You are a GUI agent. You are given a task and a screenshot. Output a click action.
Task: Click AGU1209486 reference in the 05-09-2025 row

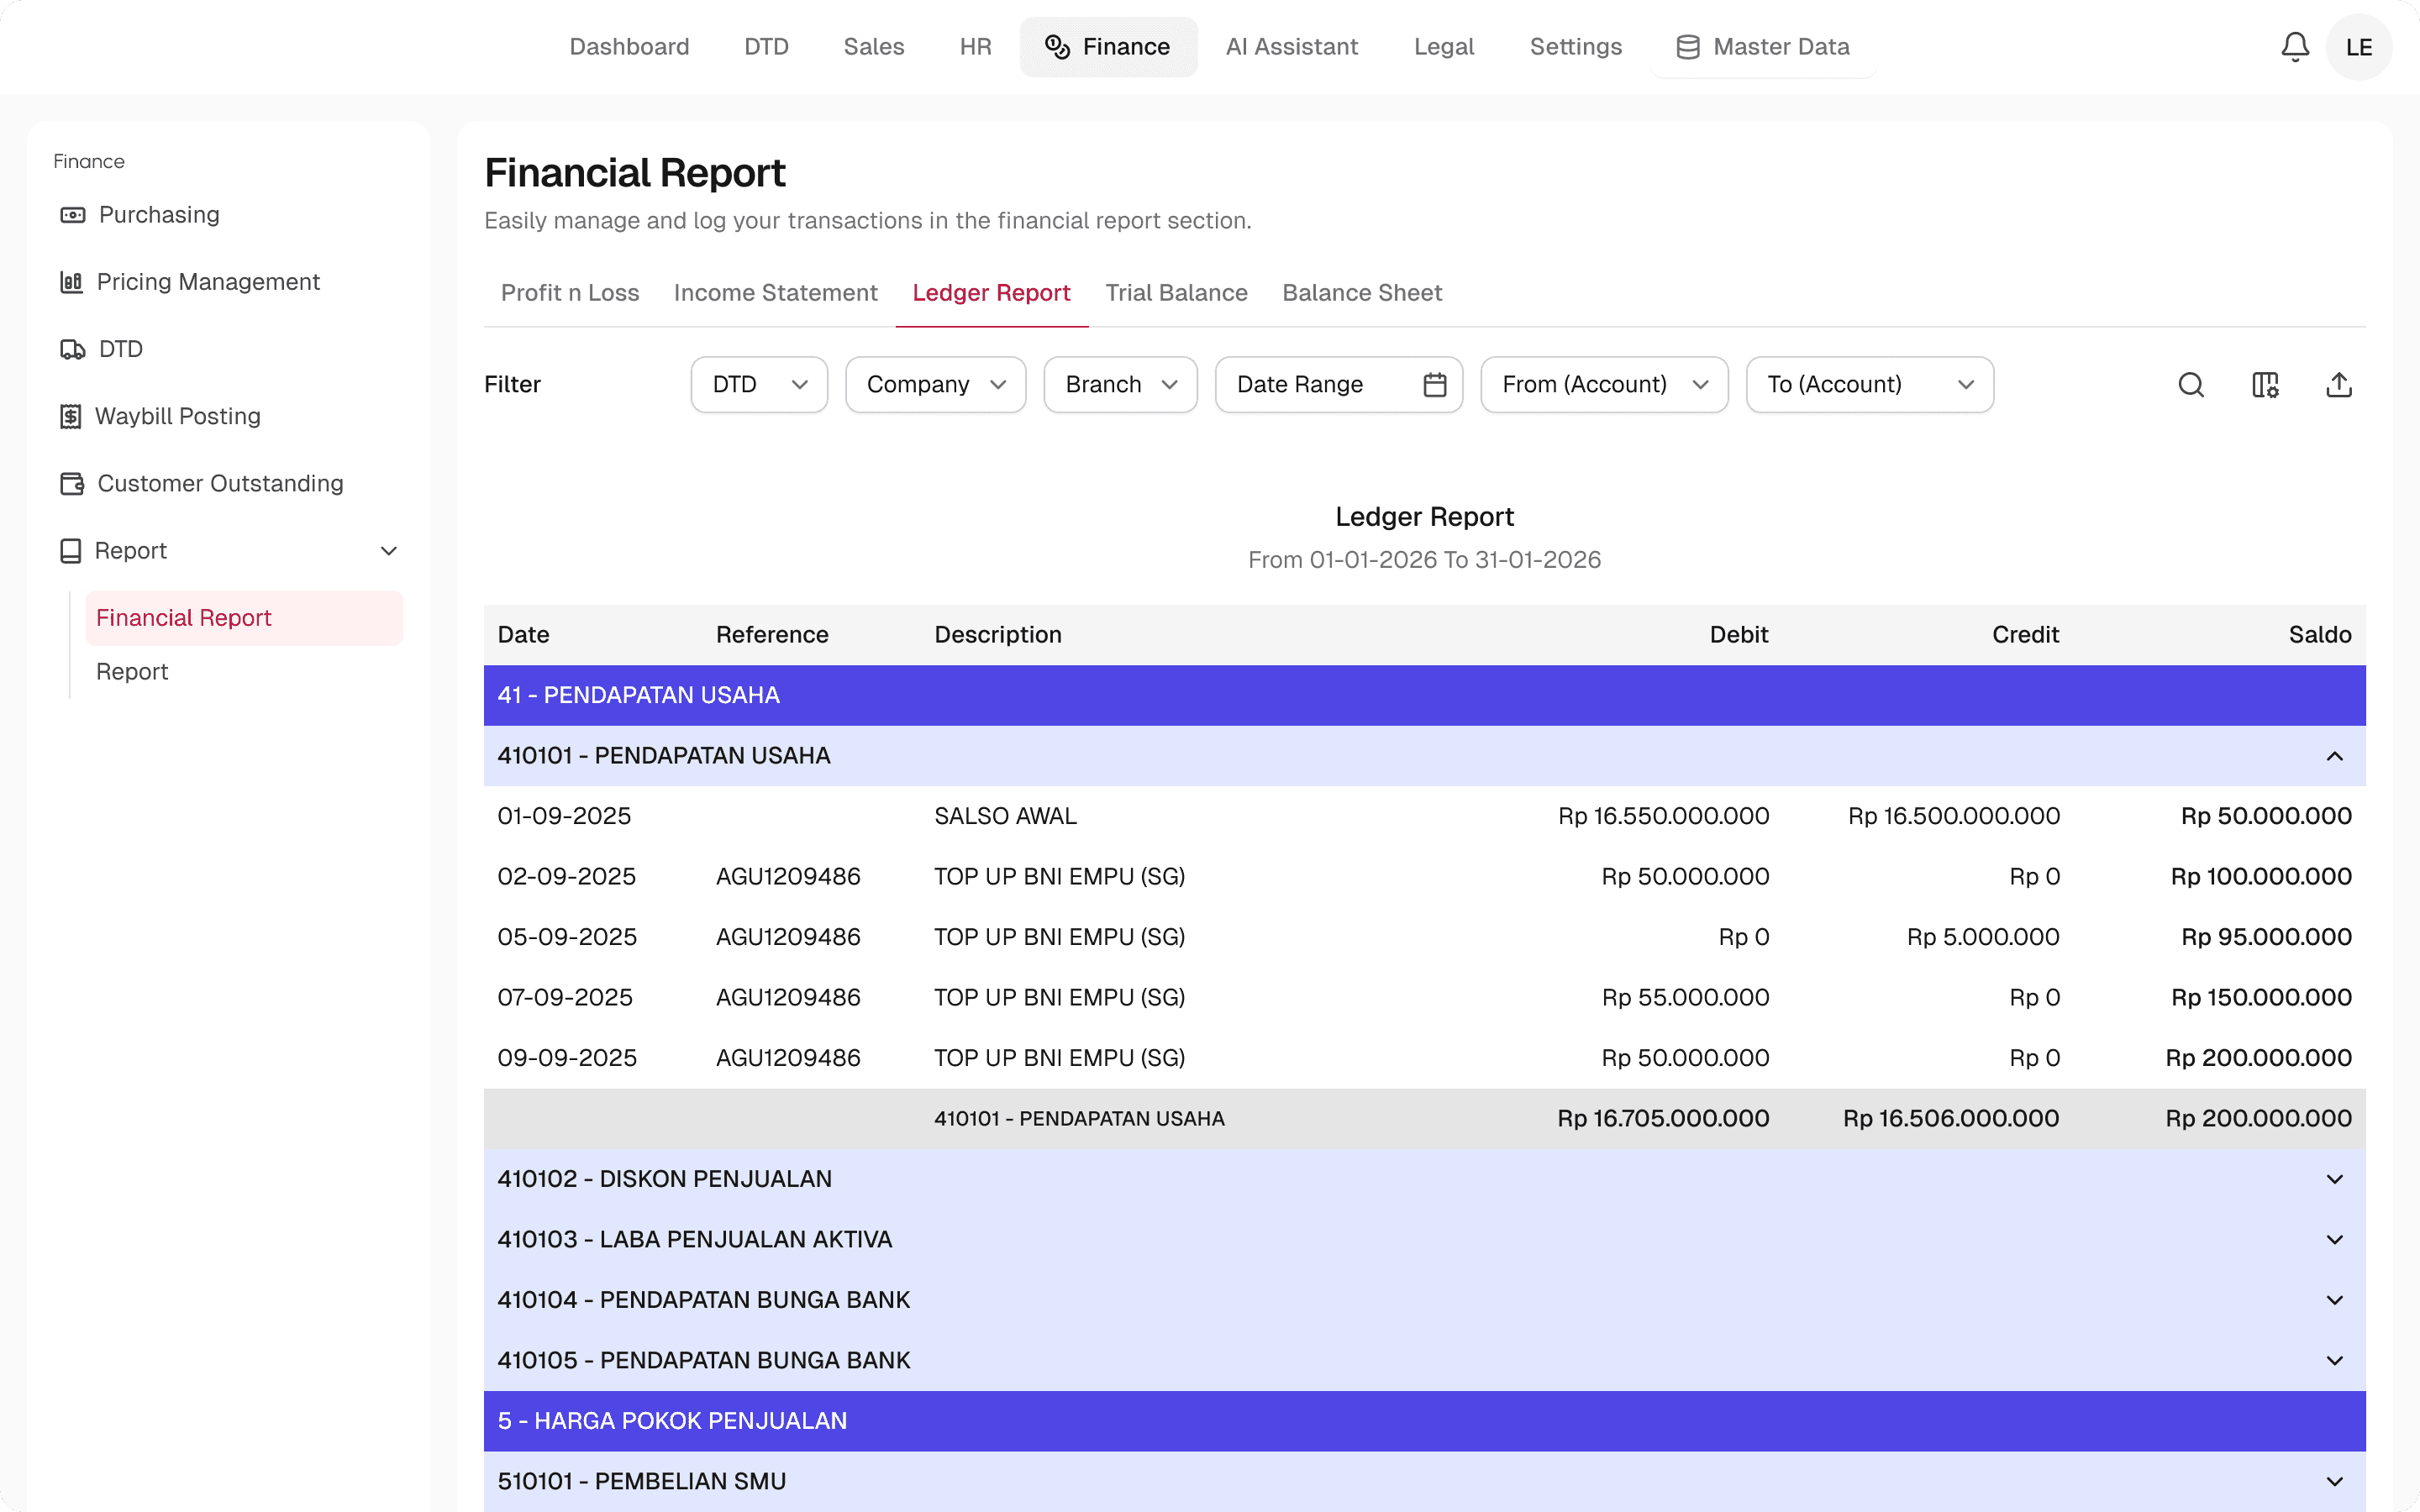pos(788,937)
